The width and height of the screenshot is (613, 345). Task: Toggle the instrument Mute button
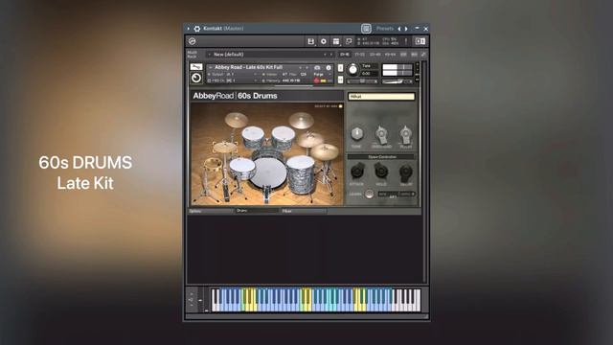(340, 80)
